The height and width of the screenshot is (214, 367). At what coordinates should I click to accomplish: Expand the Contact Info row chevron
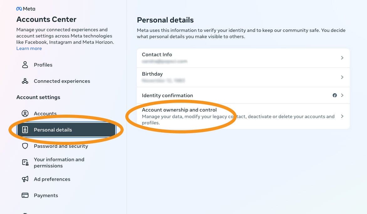(342, 58)
